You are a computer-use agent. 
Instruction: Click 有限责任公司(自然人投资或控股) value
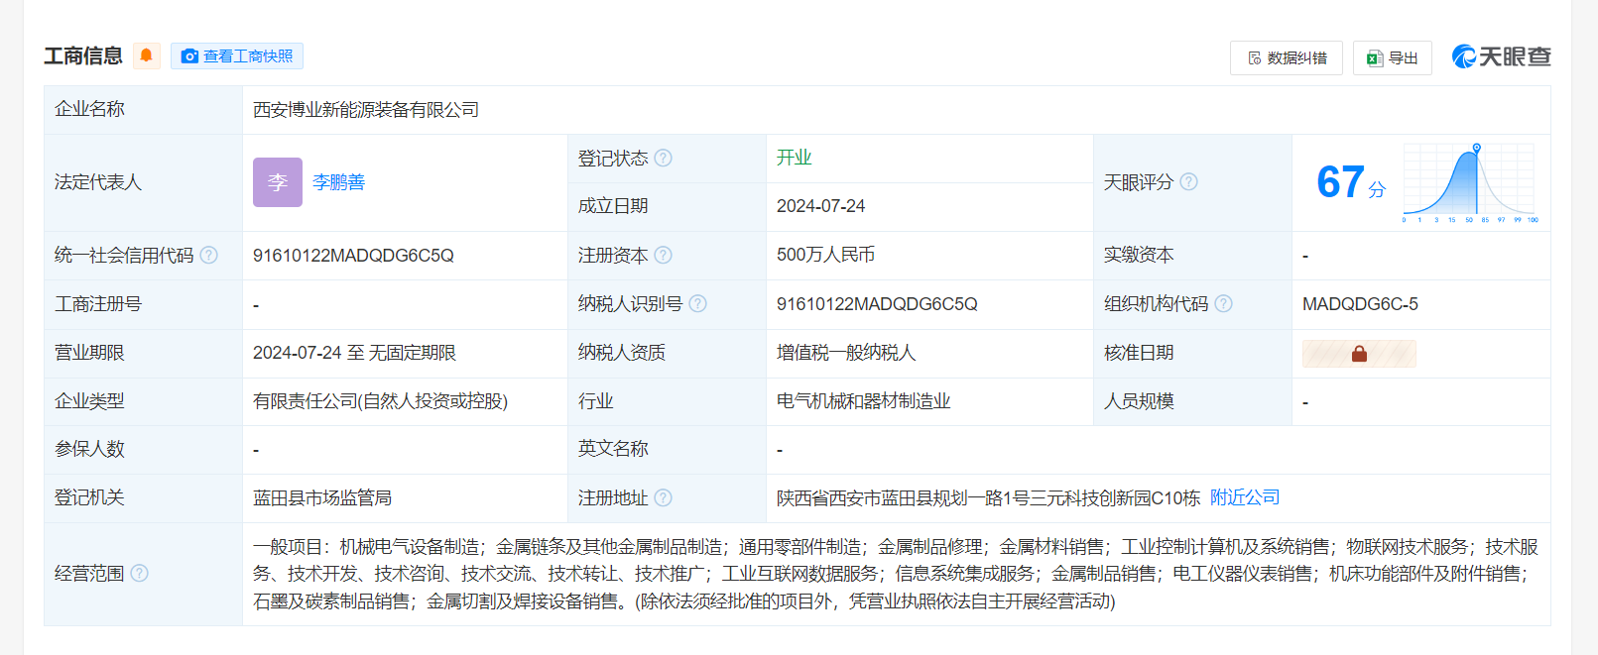pyautogui.click(x=380, y=401)
